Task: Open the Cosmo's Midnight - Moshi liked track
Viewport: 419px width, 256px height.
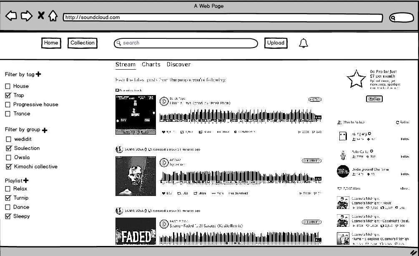Action: [x=372, y=203]
